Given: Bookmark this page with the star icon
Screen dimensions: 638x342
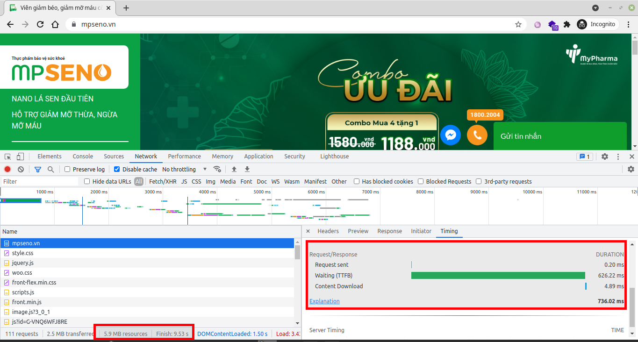Looking at the screenshot, I should [518, 24].
